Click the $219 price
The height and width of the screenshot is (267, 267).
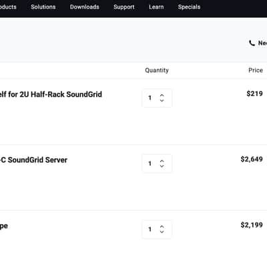[x=255, y=93]
